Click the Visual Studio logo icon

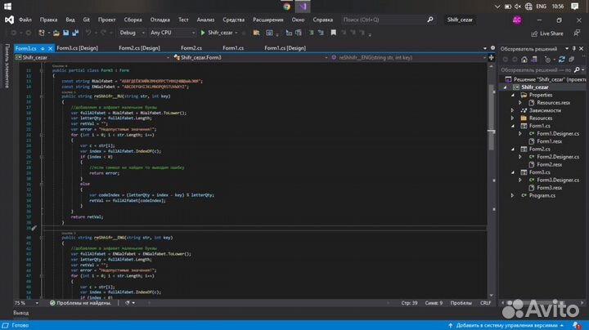pyautogui.click(x=9, y=18)
